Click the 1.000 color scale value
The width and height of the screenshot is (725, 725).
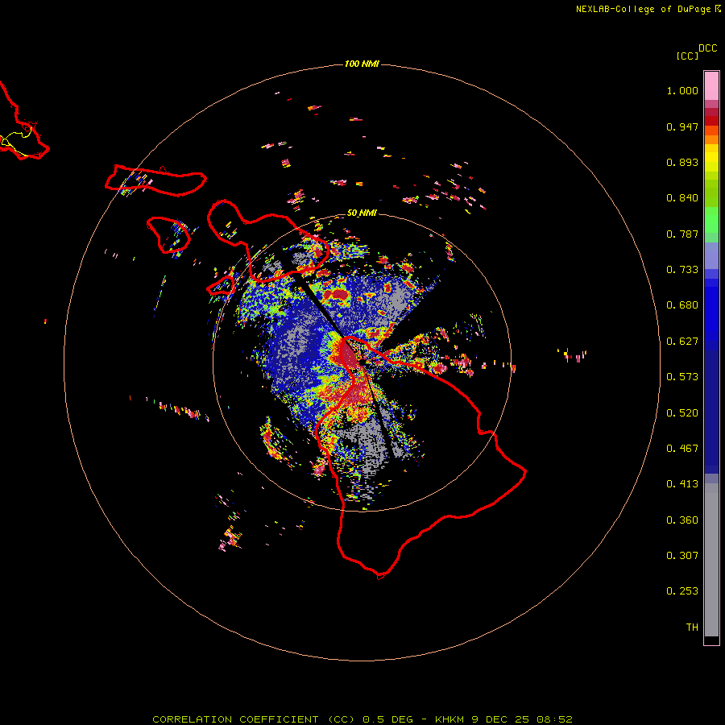click(x=682, y=91)
